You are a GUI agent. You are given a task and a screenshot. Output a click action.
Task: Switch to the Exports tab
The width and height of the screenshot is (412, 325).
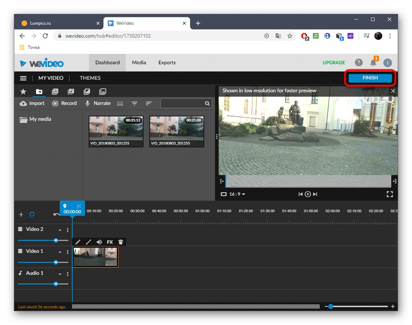[167, 62]
